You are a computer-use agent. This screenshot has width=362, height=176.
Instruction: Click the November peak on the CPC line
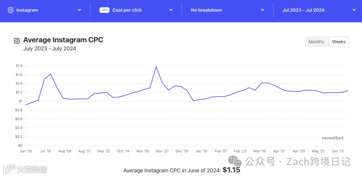(156, 67)
